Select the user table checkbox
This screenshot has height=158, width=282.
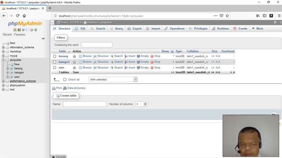pos(55,68)
